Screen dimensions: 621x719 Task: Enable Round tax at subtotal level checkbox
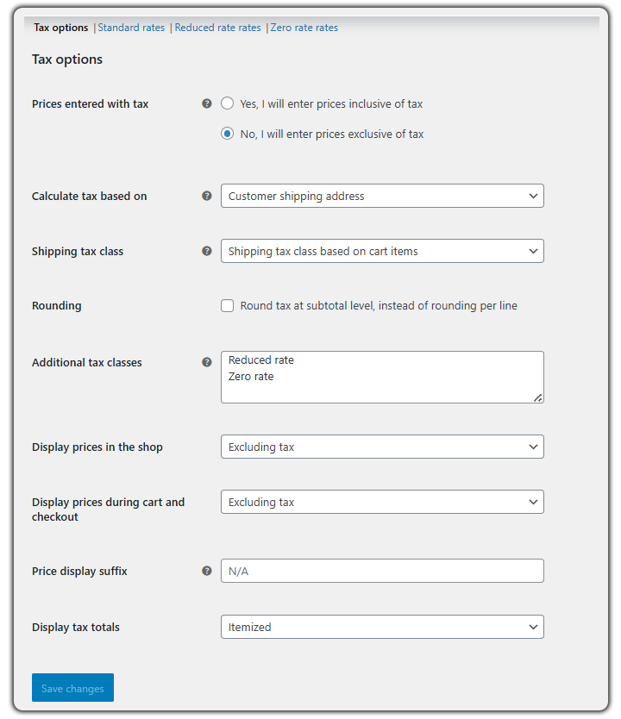point(228,305)
